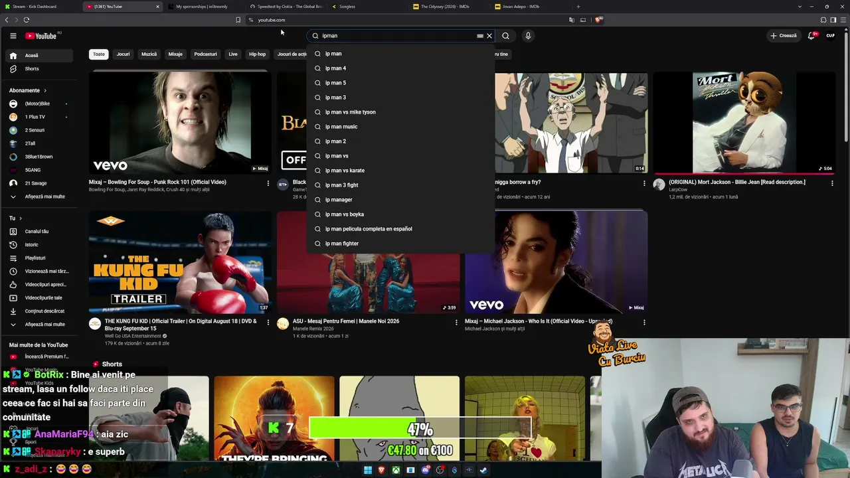
Task: Open options menu for Punk Rock 101 video
Action: pos(268,183)
